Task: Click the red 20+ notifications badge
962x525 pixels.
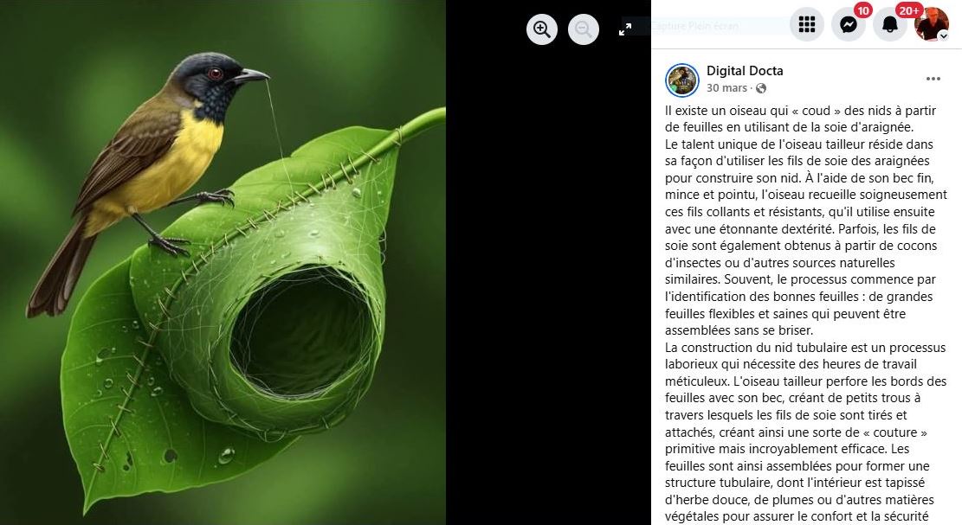Action: click(x=908, y=10)
